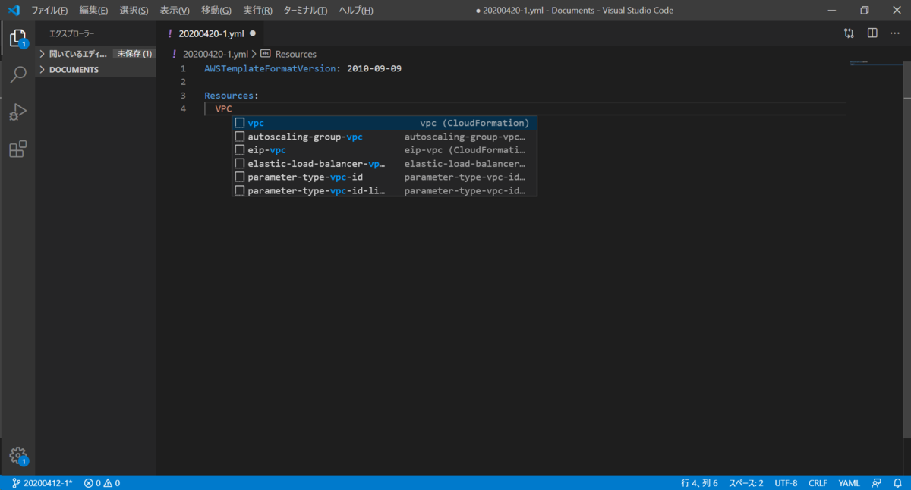Click the editor minimap
911x490 pixels.
click(x=875, y=64)
